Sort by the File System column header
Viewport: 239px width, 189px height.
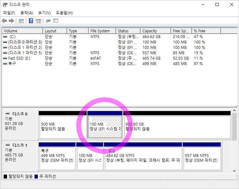point(102,31)
